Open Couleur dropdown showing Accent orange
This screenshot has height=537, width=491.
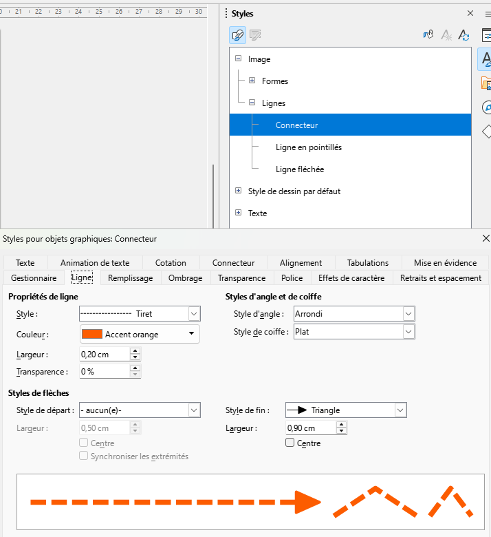(140, 334)
